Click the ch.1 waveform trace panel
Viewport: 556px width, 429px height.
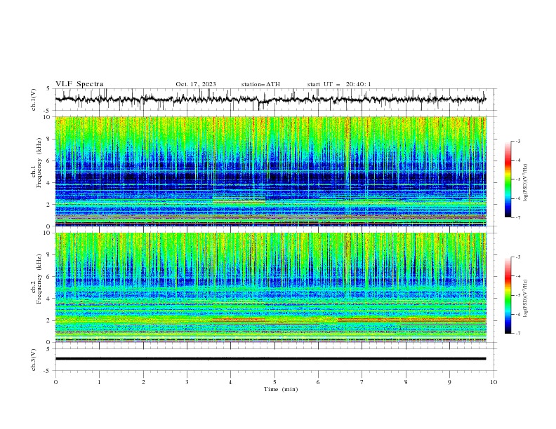coord(275,100)
